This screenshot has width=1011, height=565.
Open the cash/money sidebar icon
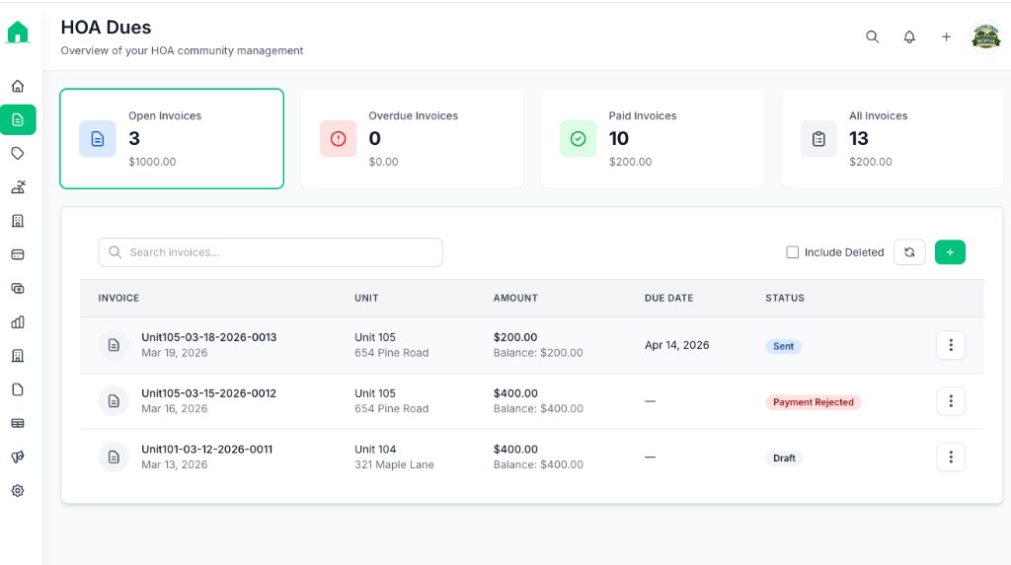pos(18,288)
